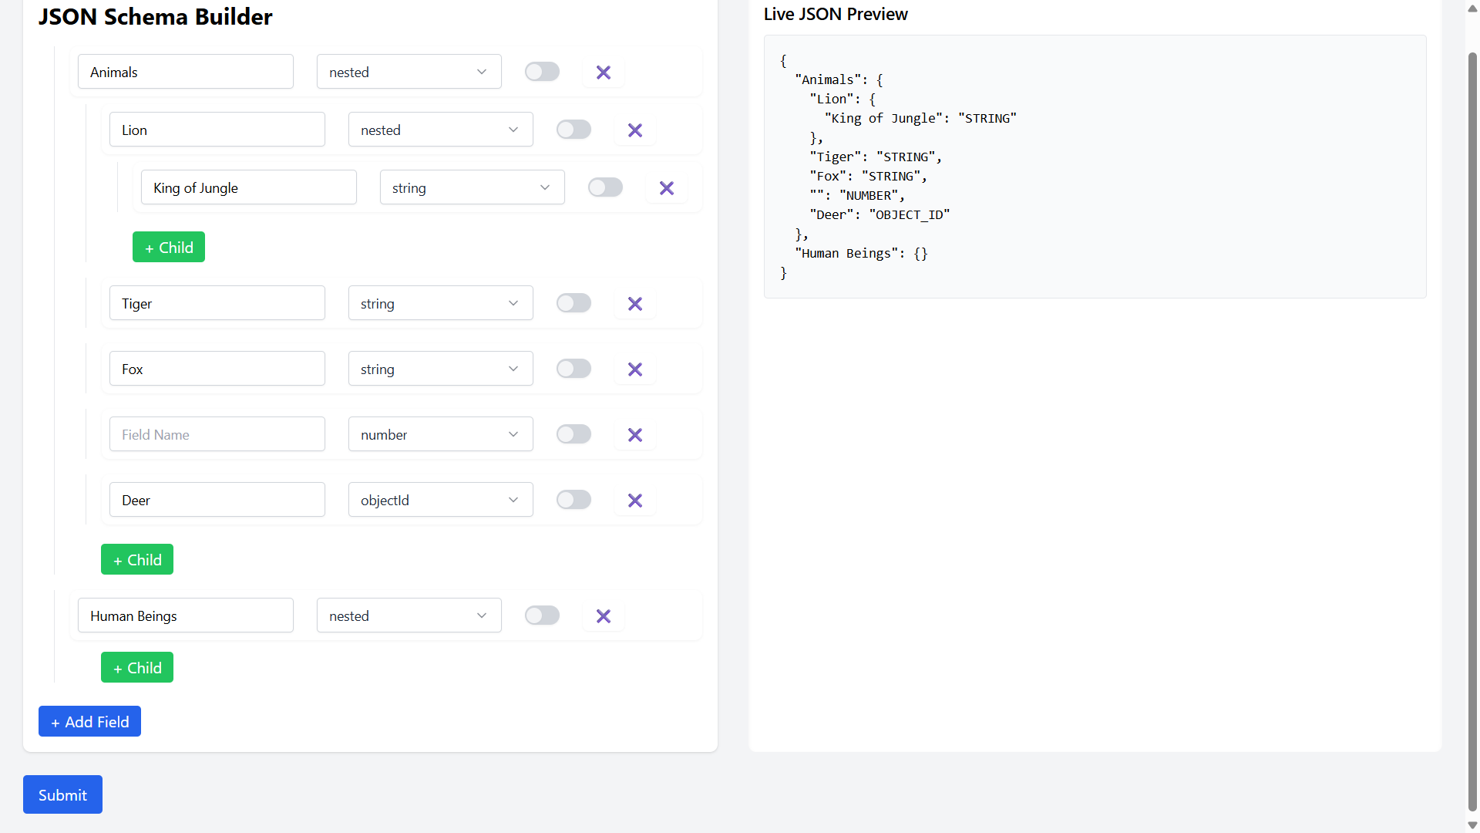Change the King of Jungle type dropdown
Image resolution: width=1480 pixels, height=833 pixels.
473,187
